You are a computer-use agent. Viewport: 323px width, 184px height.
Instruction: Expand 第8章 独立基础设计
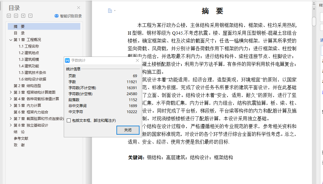pos(11,125)
